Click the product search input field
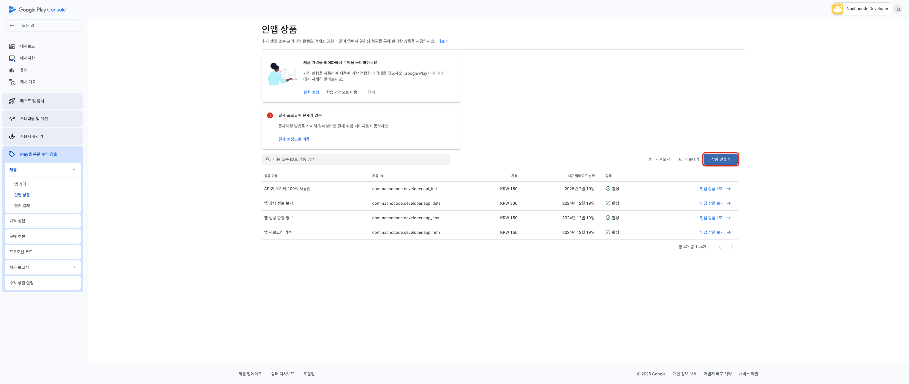This screenshot has height=384, width=909. click(x=356, y=159)
